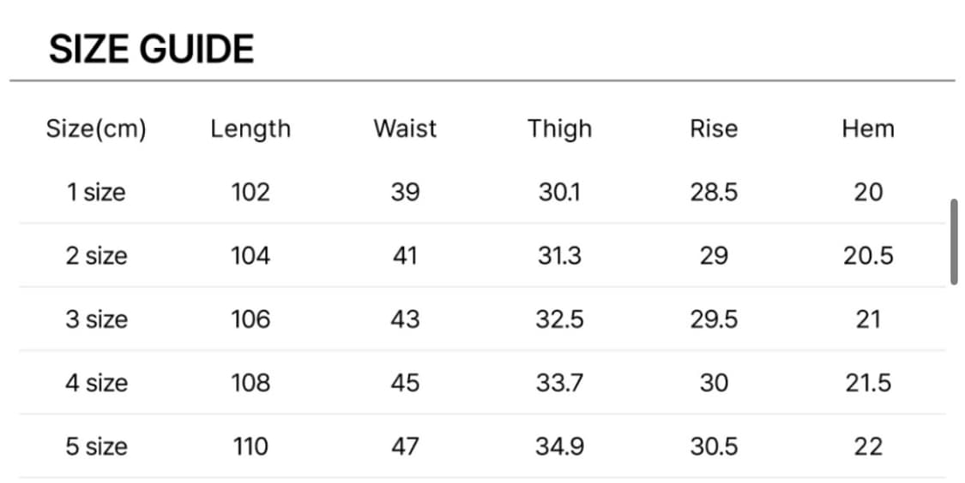Screen dimensions: 965x483
Task: Select the 2 size row label
Action: pyautogui.click(x=96, y=255)
